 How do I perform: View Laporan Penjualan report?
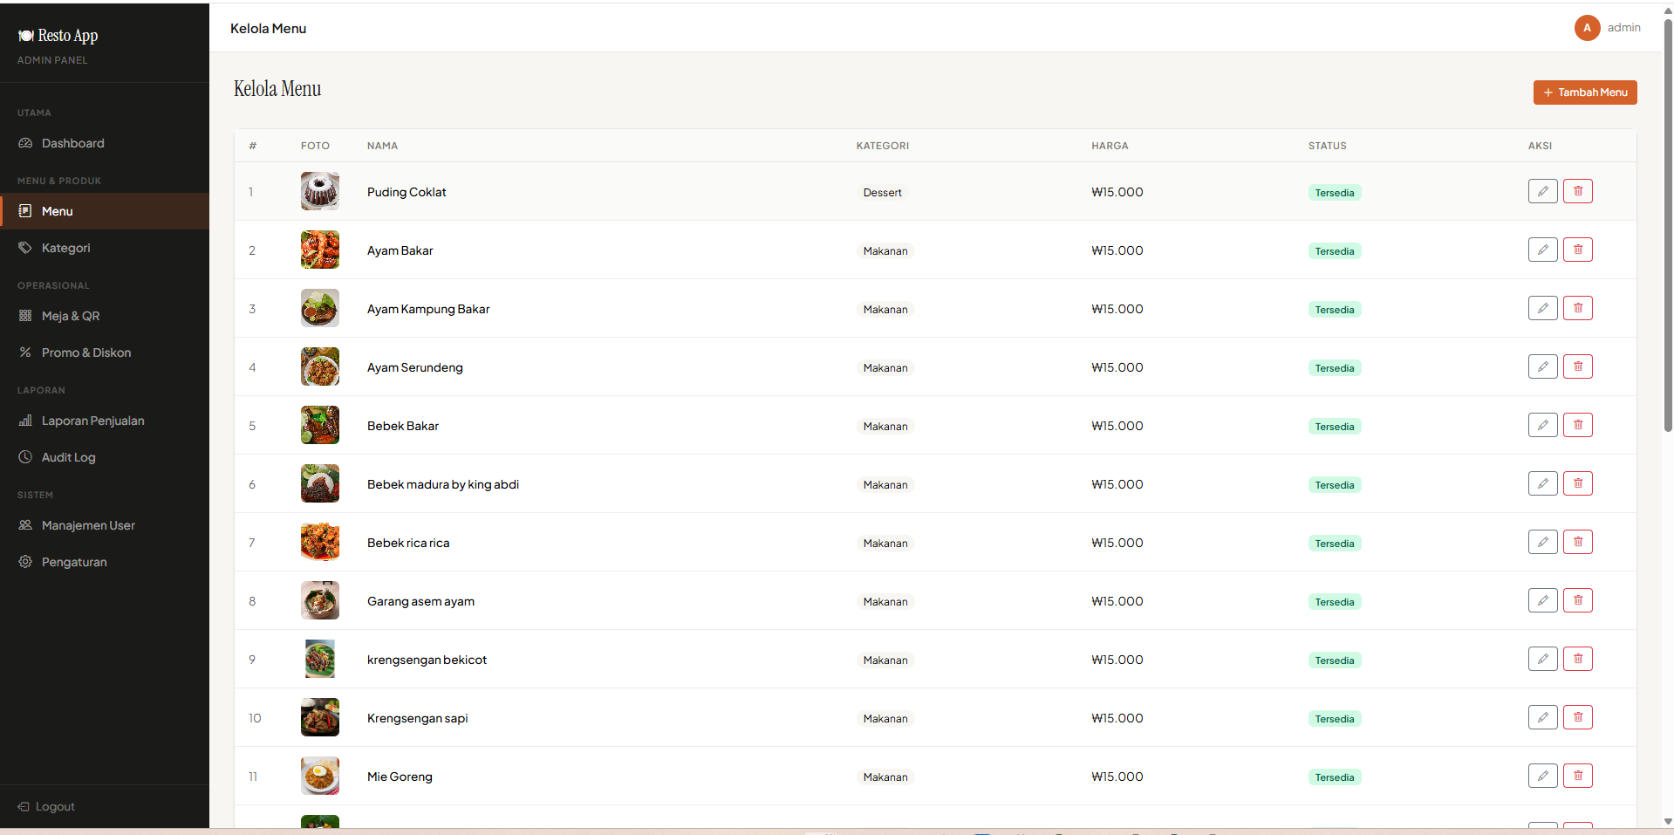pyautogui.click(x=105, y=421)
